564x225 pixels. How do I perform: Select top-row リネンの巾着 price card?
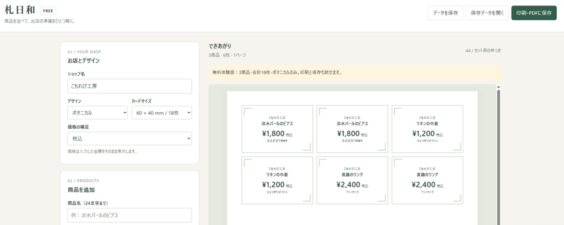coord(427,129)
